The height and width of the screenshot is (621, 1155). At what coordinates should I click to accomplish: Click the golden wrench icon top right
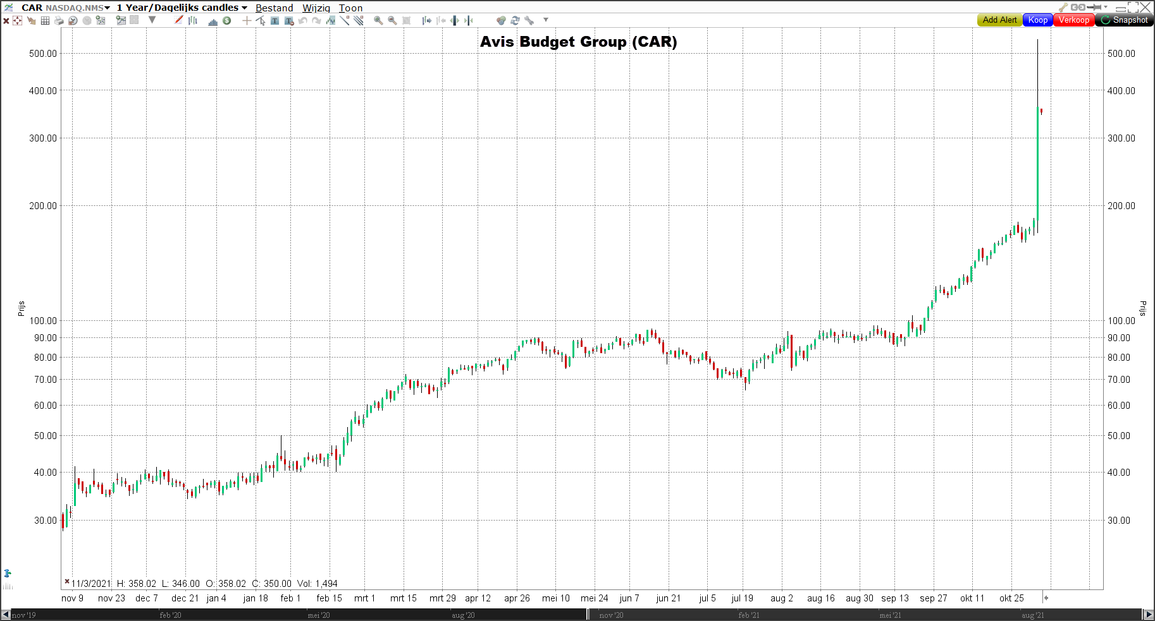coord(1065,7)
